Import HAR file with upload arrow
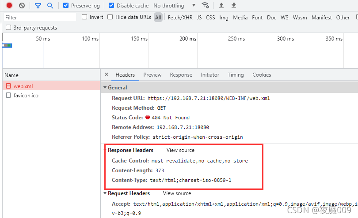Screen dimensions: 358x218 pos(221,5)
